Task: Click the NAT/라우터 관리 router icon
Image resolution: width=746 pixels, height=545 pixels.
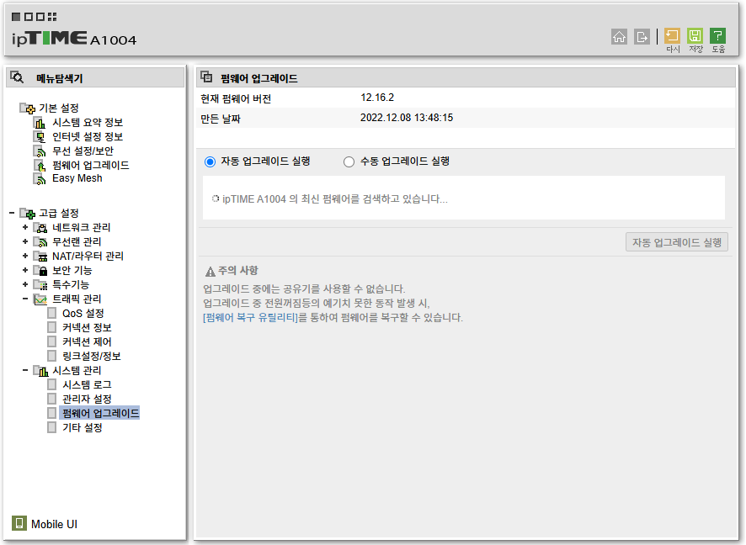Action: pyautogui.click(x=40, y=257)
